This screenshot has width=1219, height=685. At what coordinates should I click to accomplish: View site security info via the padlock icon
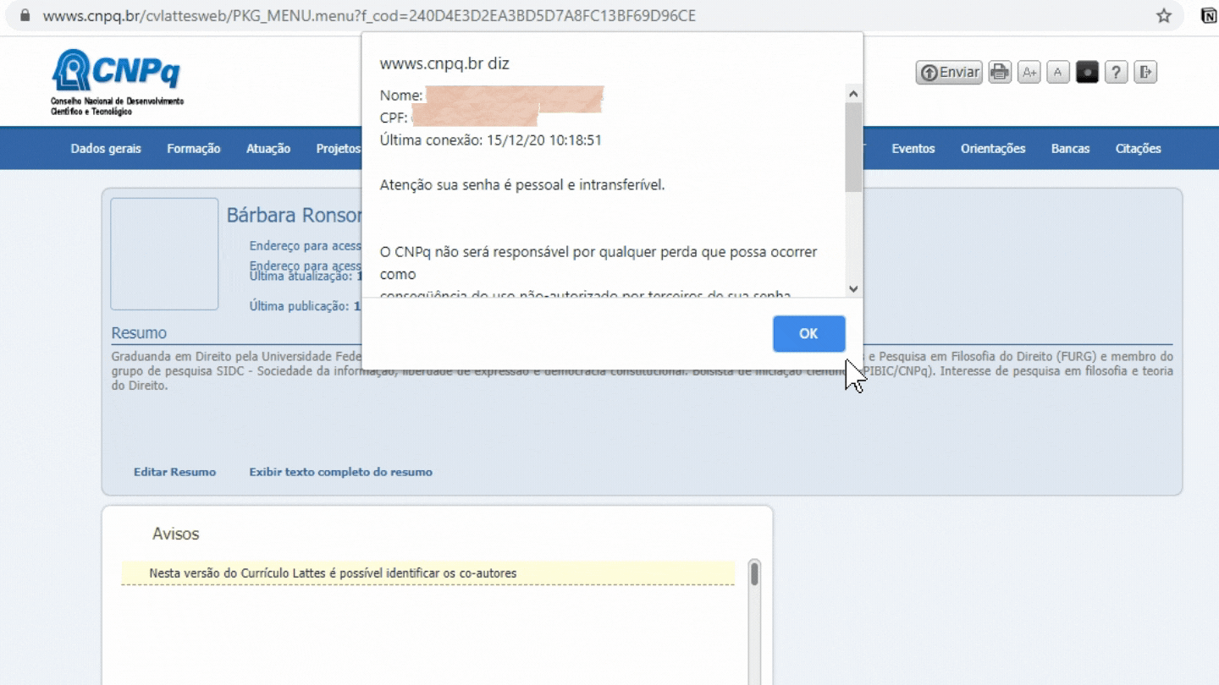tap(25, 15)
